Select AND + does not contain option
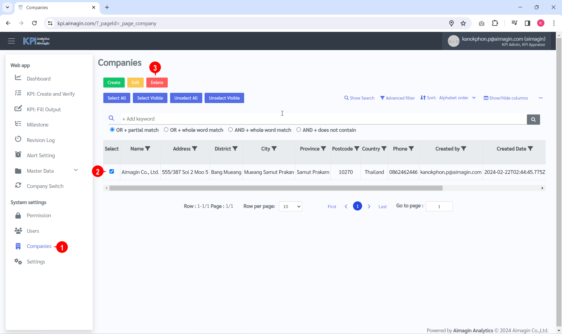This screenshot has width=562, height=334. [299, 130]
